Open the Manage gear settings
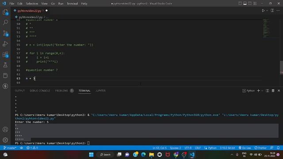The width and height of the screenshot is (283, 159). click(5, 140)
